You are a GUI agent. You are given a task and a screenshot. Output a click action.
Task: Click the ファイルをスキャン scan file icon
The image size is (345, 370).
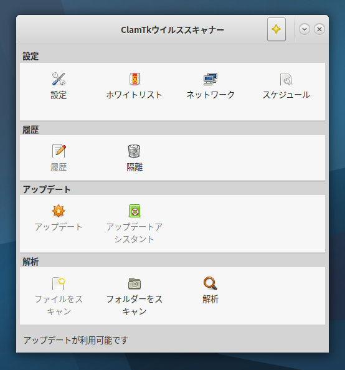click(x=59, y=283)
